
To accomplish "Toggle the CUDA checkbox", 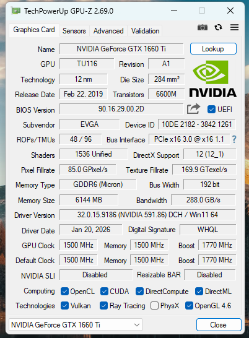I will coord(104,292).
